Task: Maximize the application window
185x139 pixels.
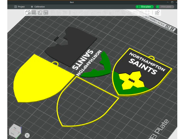Action: click(x=172, y=2)
